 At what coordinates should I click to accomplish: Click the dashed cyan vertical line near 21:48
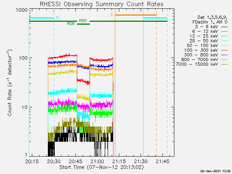pos(167,82)
